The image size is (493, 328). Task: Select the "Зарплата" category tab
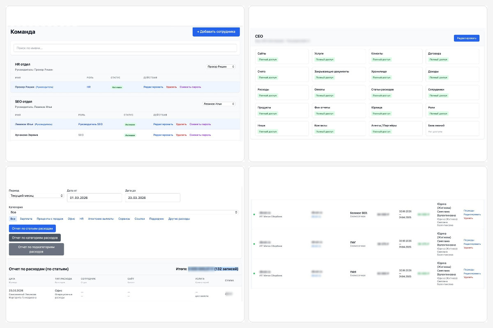pos(26,219)
